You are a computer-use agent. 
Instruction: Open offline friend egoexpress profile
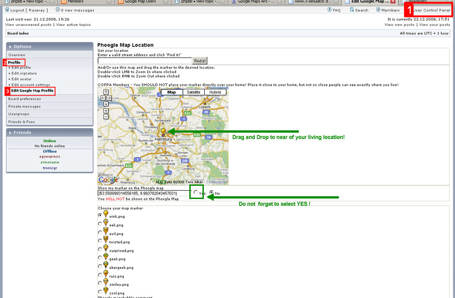point(50,156)
